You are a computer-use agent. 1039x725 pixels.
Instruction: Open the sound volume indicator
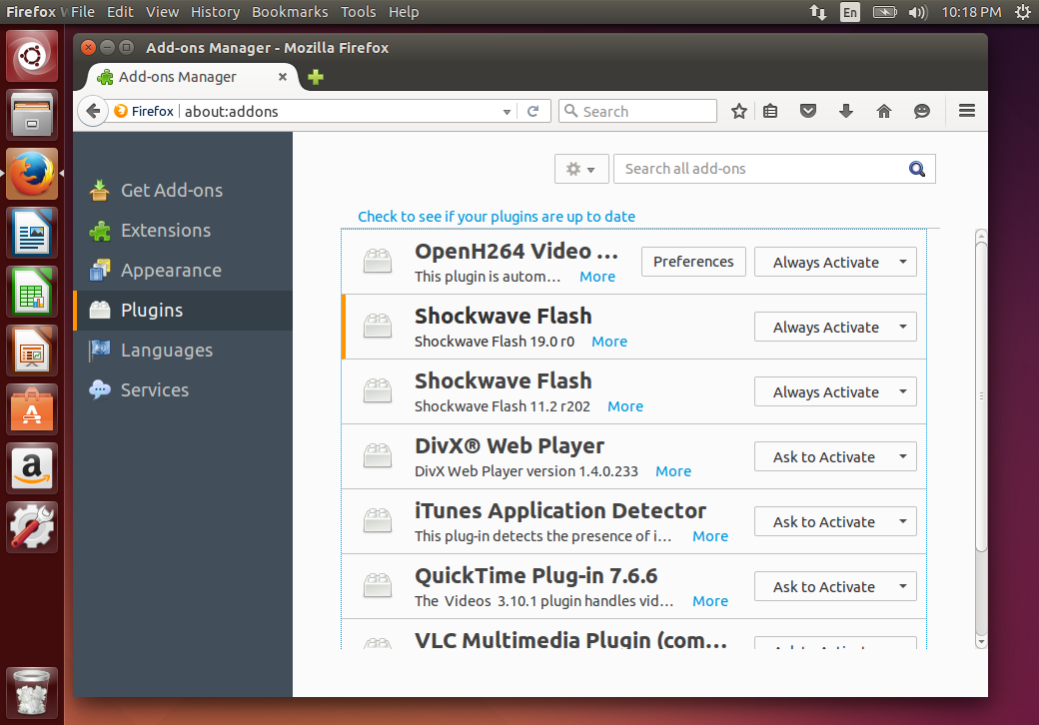coord(918,12)
